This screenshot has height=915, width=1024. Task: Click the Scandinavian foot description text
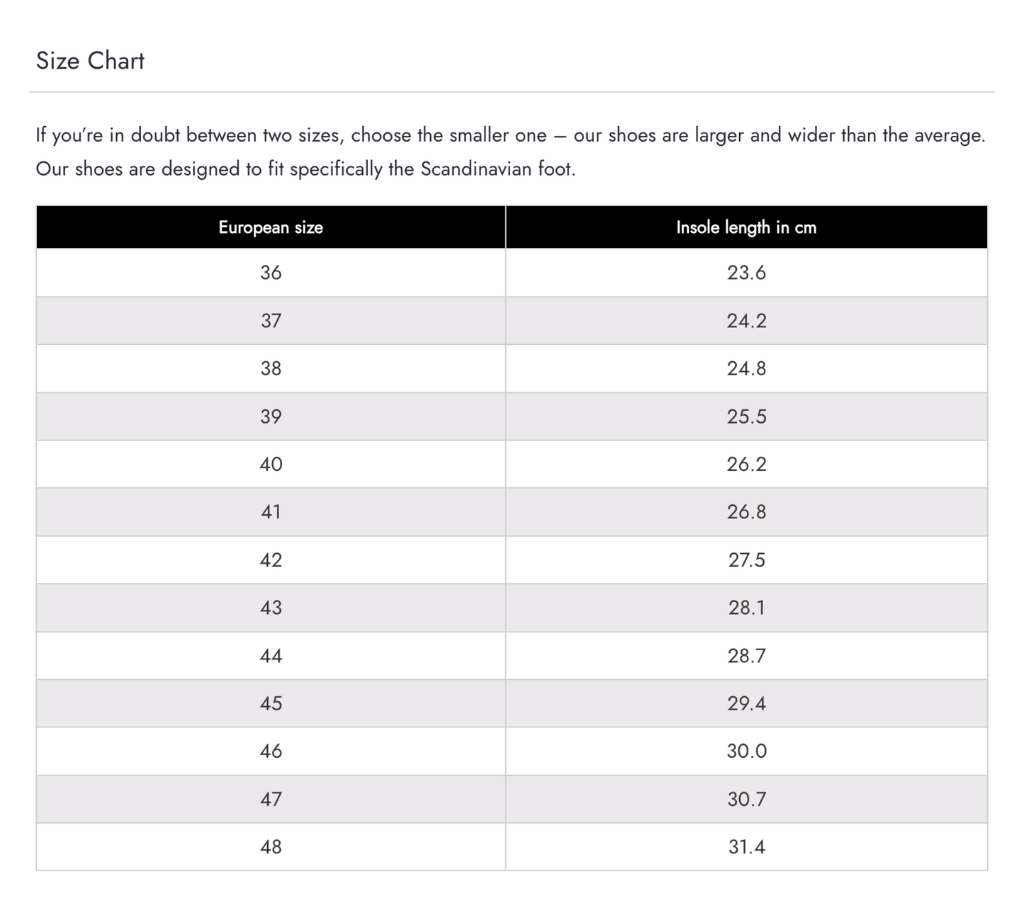click(305, 169)
